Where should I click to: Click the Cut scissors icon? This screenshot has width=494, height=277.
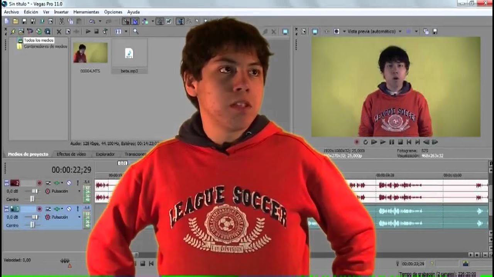pos(61,22)
